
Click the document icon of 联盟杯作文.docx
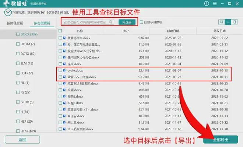(x=64, y=38)
